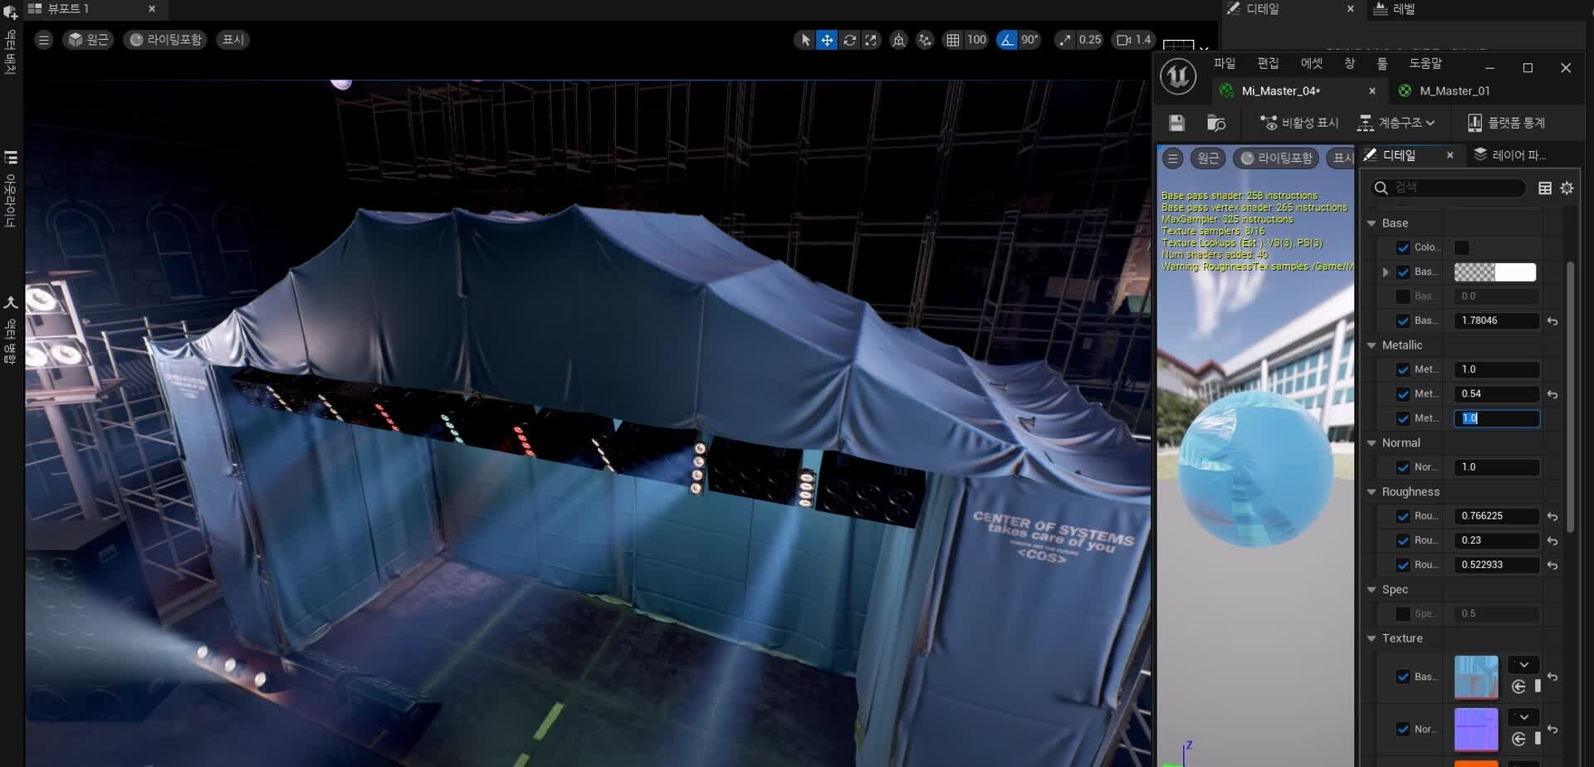The width and height of the screenshot is (1594, 767).
Task: Collapse the Base parameter group
Action: (1372, 223)
